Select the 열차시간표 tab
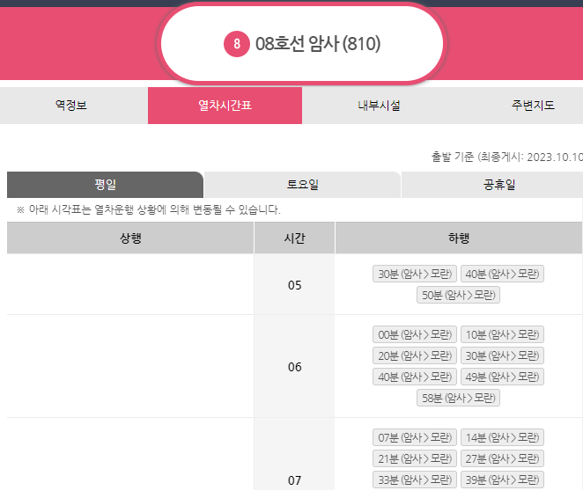Image resolution: width=583 pixels, height=498 pixels. [x=225, y=106]
